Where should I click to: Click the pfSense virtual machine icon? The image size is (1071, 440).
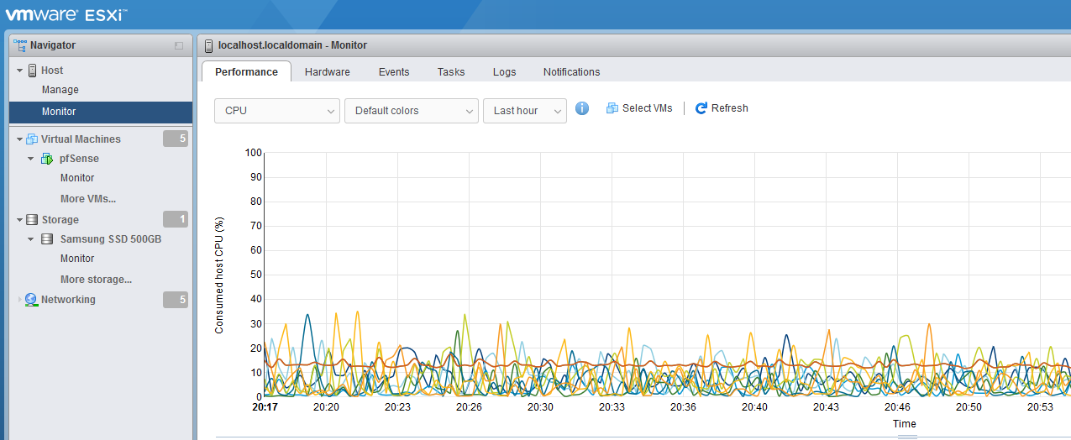pos(48,159)
